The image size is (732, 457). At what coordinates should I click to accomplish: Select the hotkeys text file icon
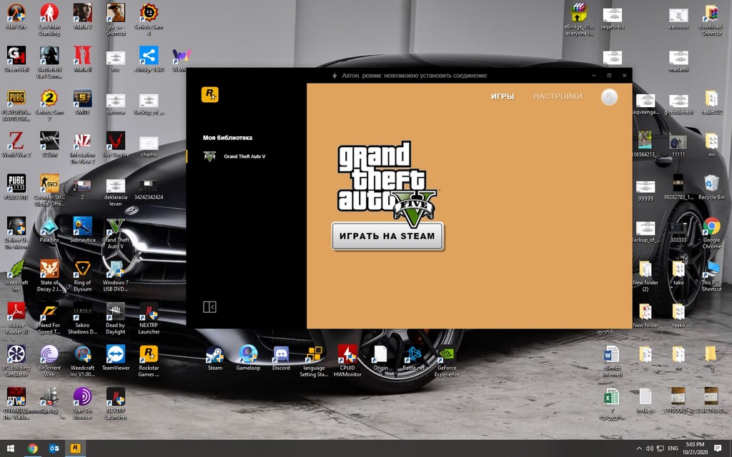pos(646,401)
